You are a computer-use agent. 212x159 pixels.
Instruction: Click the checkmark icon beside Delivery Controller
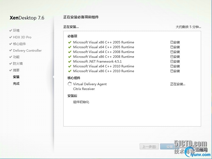(11, 50)
